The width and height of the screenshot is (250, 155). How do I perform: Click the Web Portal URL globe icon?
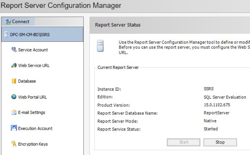click(14, 97)
